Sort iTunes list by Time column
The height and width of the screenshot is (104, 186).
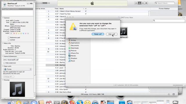tap(56, 9)
